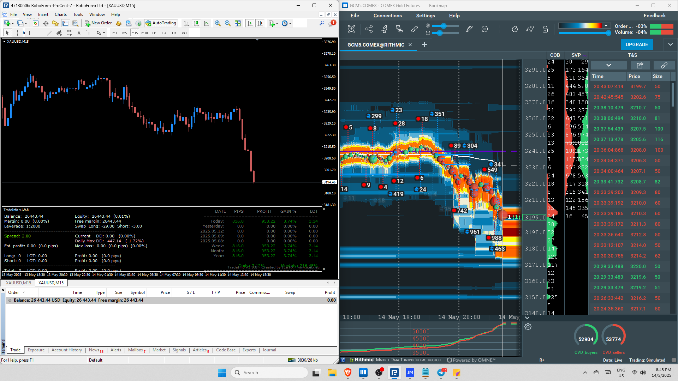Screen dimensions: 678x381
Task: Open the Strategy Tester icon
Action: [75, 23]
